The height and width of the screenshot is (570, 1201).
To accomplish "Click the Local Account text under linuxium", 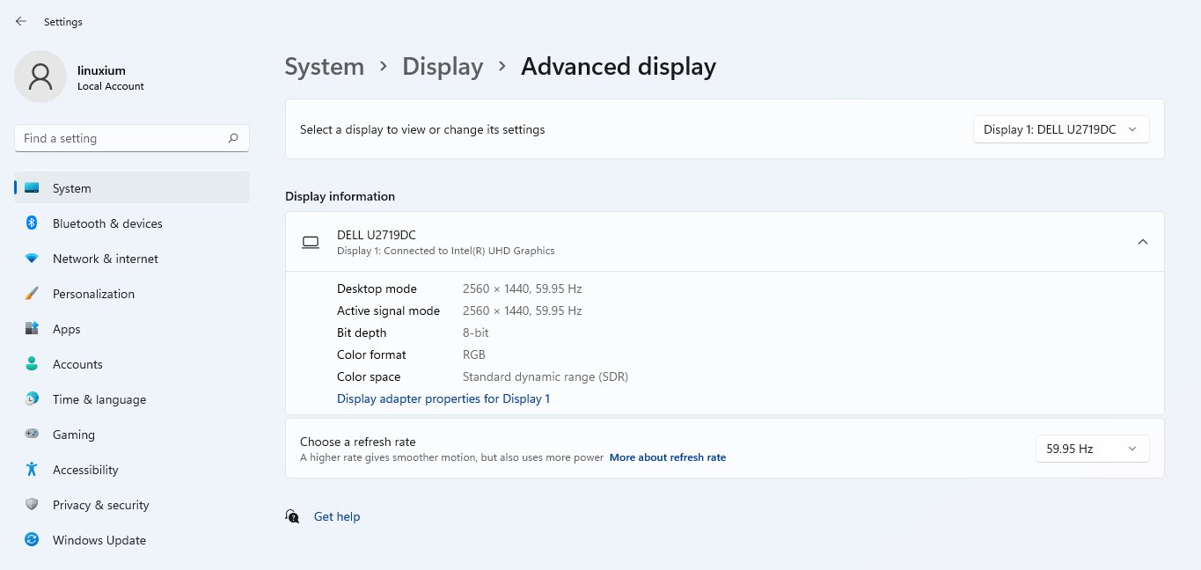I will pos(111,86).
